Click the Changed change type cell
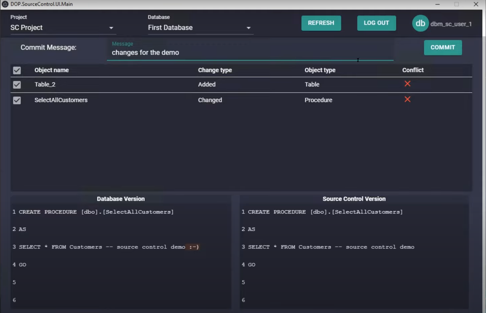The width and height of the screenshot is (486, 313). click(210, 100)
